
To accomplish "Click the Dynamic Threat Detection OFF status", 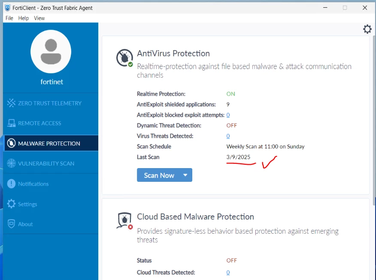I will click(232, 126).
